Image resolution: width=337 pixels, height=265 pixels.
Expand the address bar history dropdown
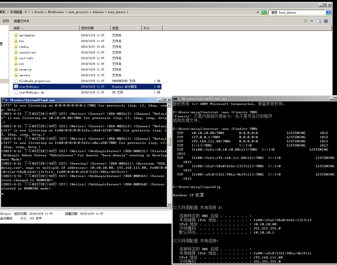pos(258,12)
